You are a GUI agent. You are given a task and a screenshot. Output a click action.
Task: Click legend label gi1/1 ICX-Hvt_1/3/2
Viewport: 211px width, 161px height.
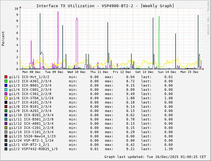pos(29,77)
